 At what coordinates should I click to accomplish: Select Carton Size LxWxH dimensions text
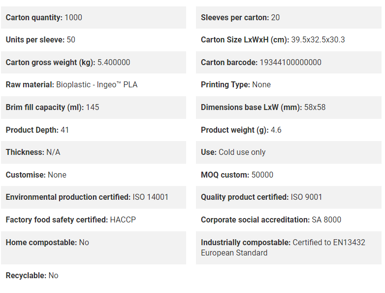pos(318,40)
